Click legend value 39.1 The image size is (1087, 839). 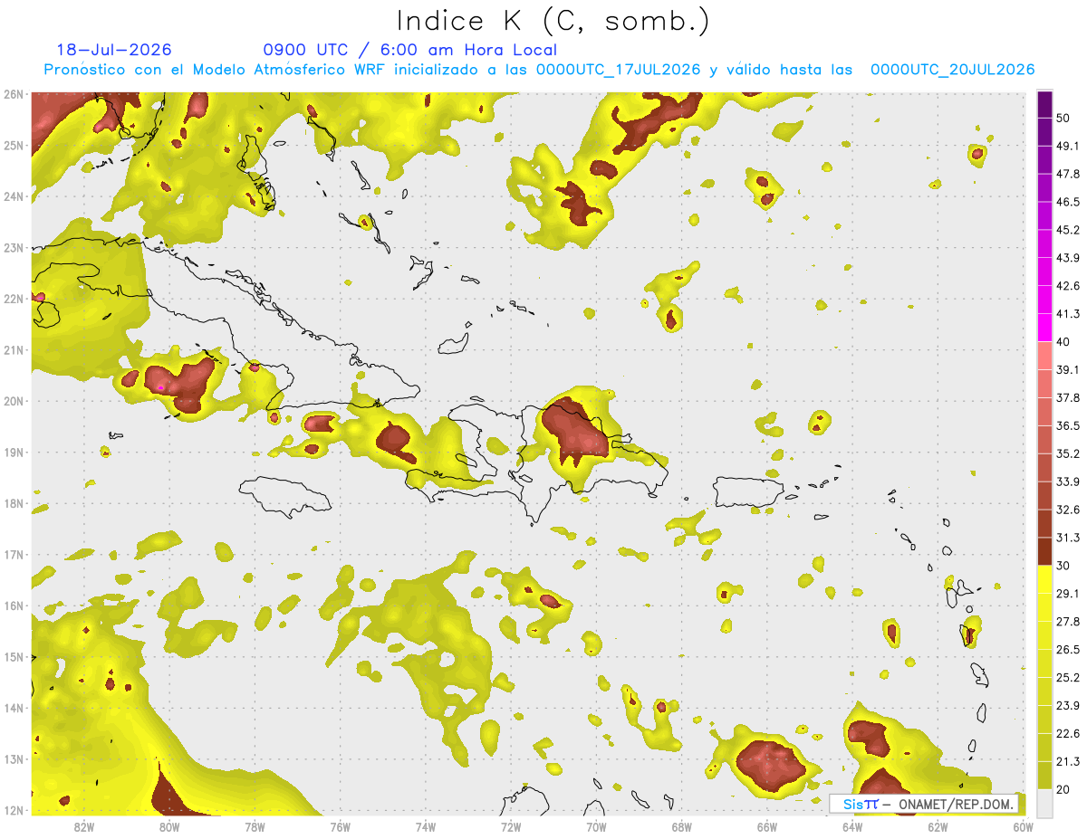pos(1067,369)
